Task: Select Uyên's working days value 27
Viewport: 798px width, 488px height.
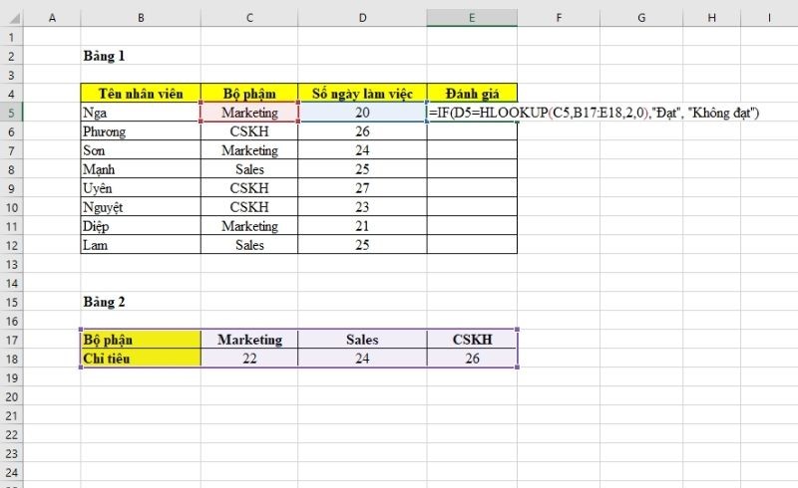Action: pos(362,188)
